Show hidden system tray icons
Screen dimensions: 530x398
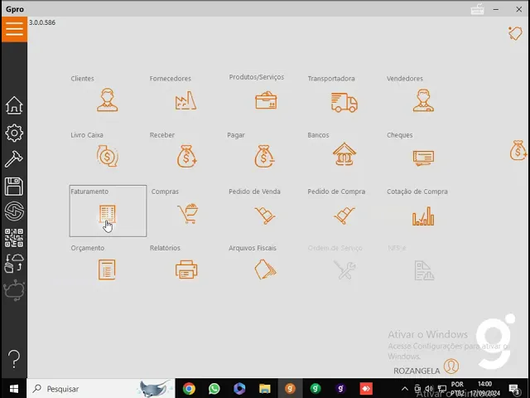click(x=405, y=389)
